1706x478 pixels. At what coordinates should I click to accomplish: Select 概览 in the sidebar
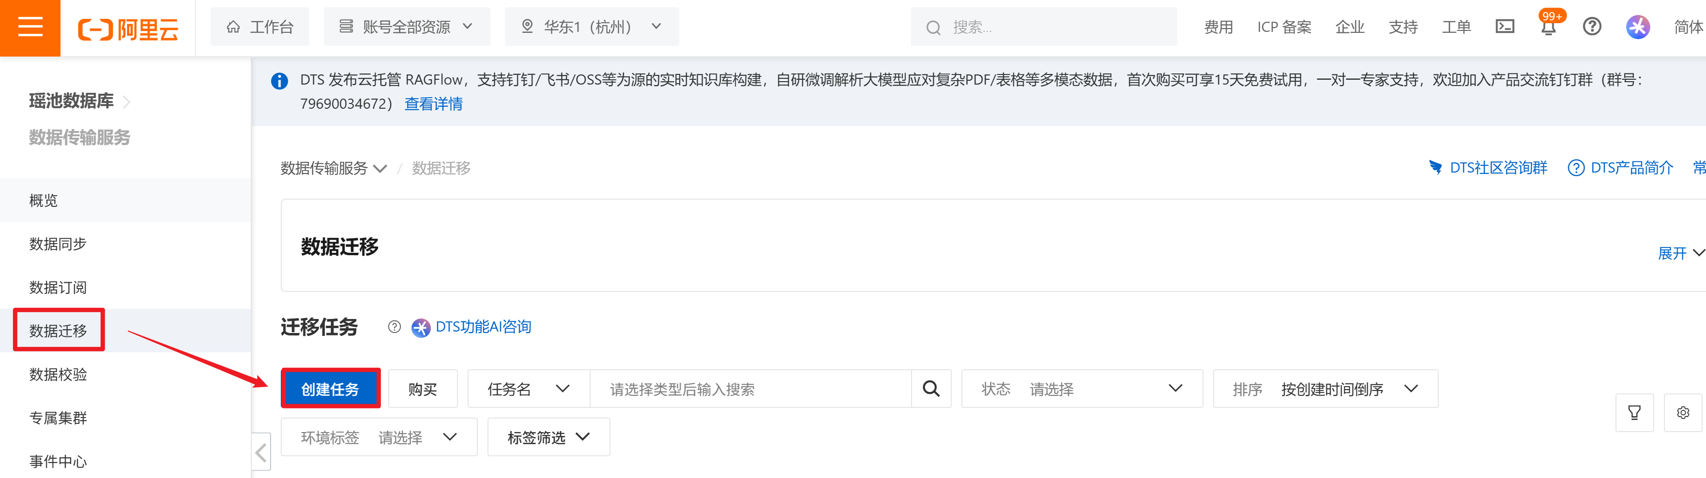click(125, 200)
